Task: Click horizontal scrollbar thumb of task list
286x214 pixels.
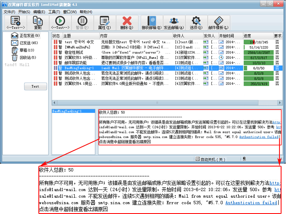Action: point(157,103)
